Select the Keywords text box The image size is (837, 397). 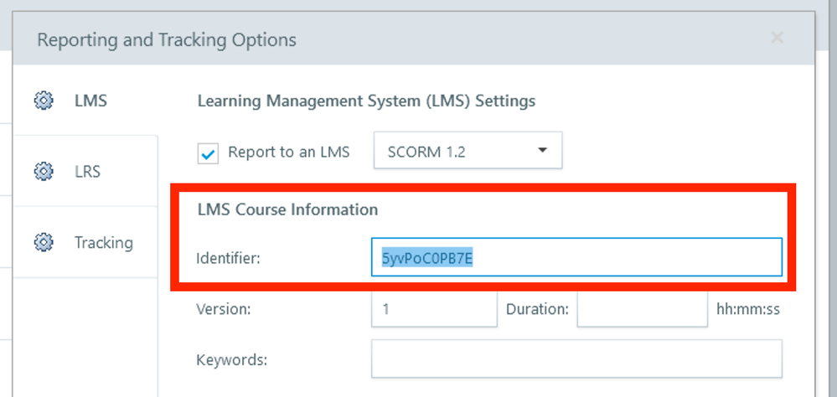(x=576, y=360)
